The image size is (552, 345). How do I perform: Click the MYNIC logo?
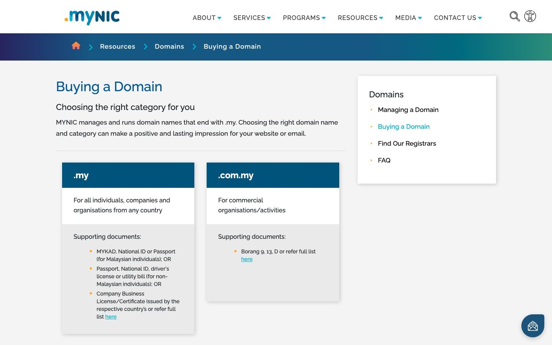coord(92,17)
